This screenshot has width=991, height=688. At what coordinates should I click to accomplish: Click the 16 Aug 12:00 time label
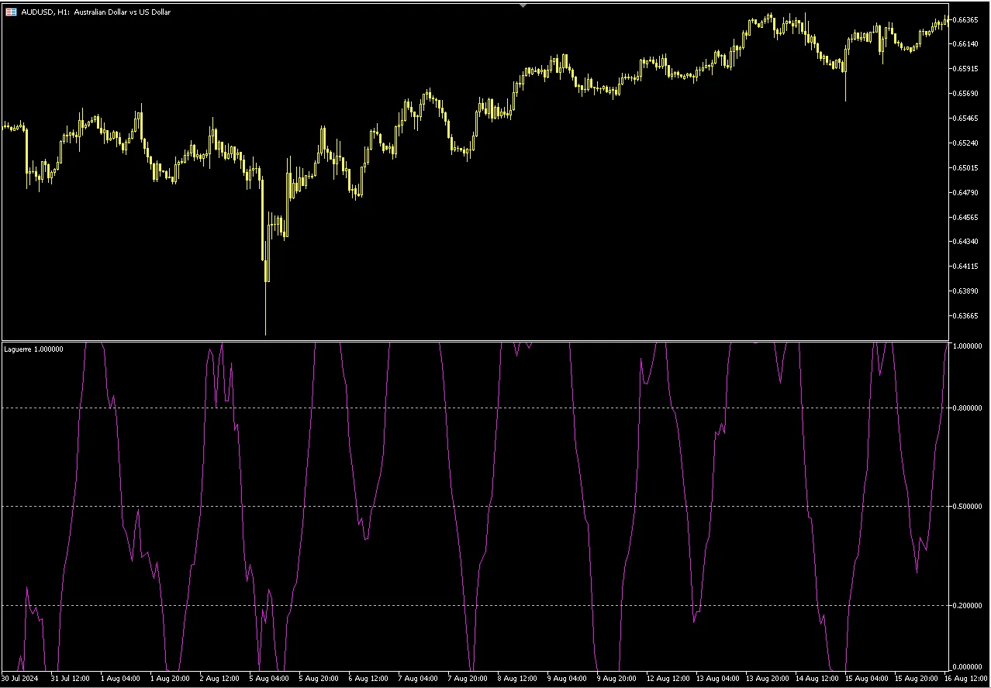pyautogui.click(x=964, y=679)
